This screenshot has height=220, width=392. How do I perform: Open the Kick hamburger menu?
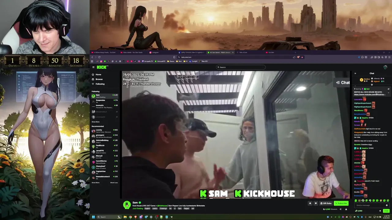(93, 67)
